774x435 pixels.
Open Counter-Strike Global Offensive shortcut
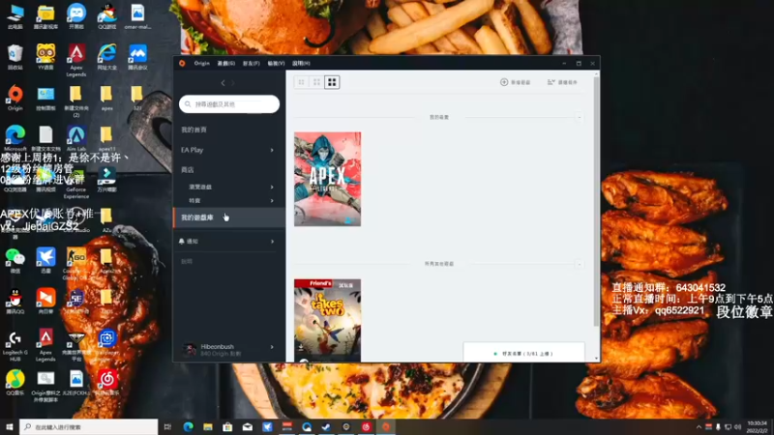[76, 263]
